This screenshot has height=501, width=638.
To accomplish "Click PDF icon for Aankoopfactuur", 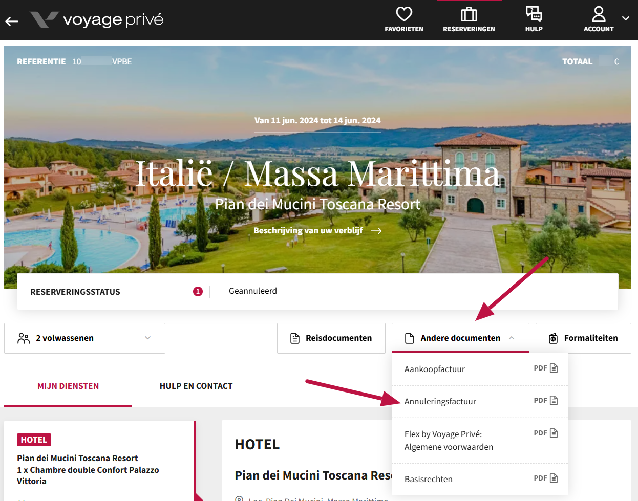I will (554, 368).
